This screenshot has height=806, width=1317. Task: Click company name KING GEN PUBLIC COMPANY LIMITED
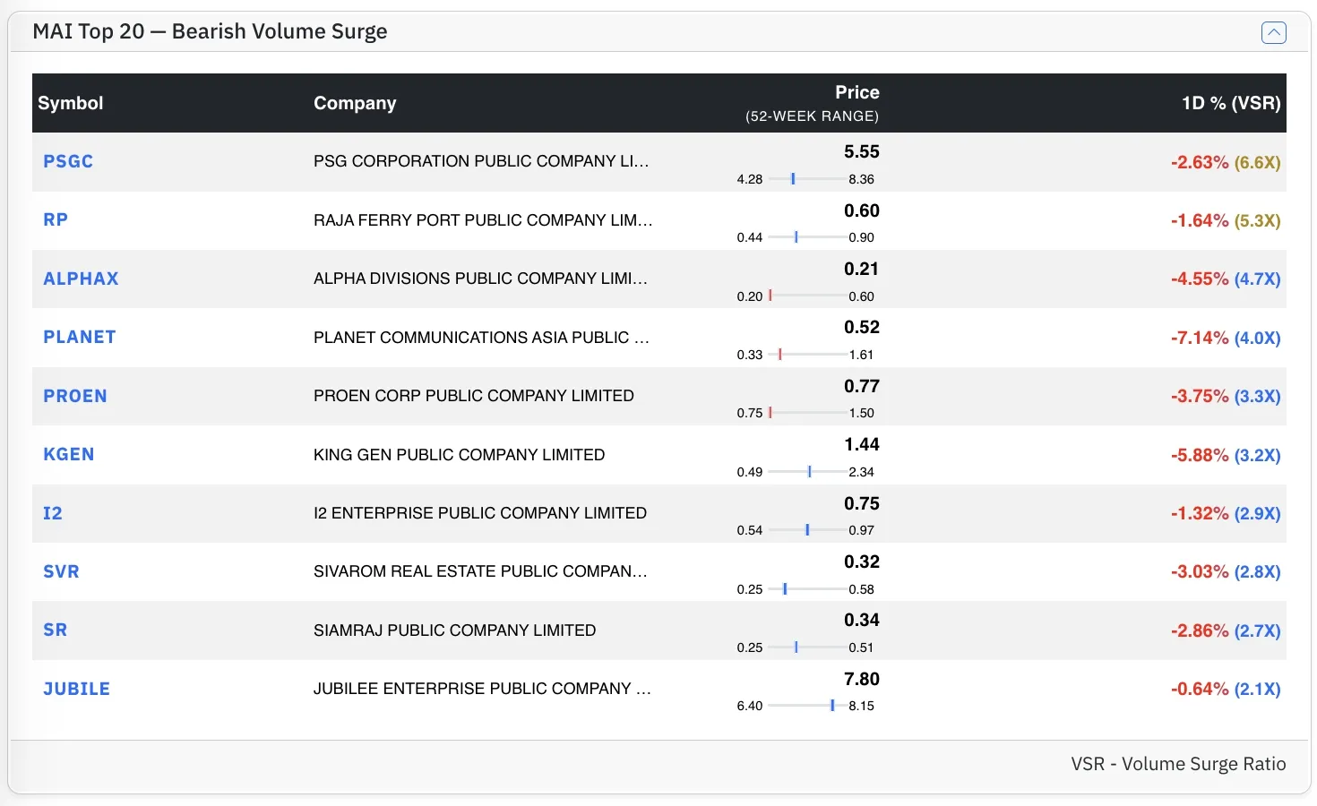(x=460, y=455)
